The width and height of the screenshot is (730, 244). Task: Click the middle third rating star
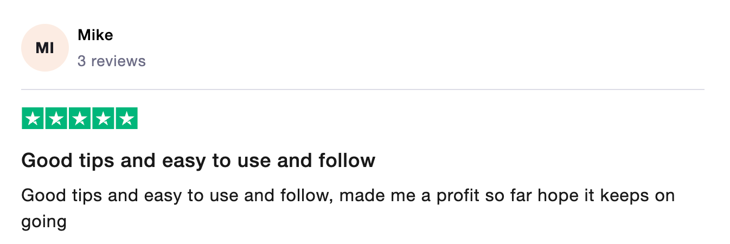tap(79, 119)
